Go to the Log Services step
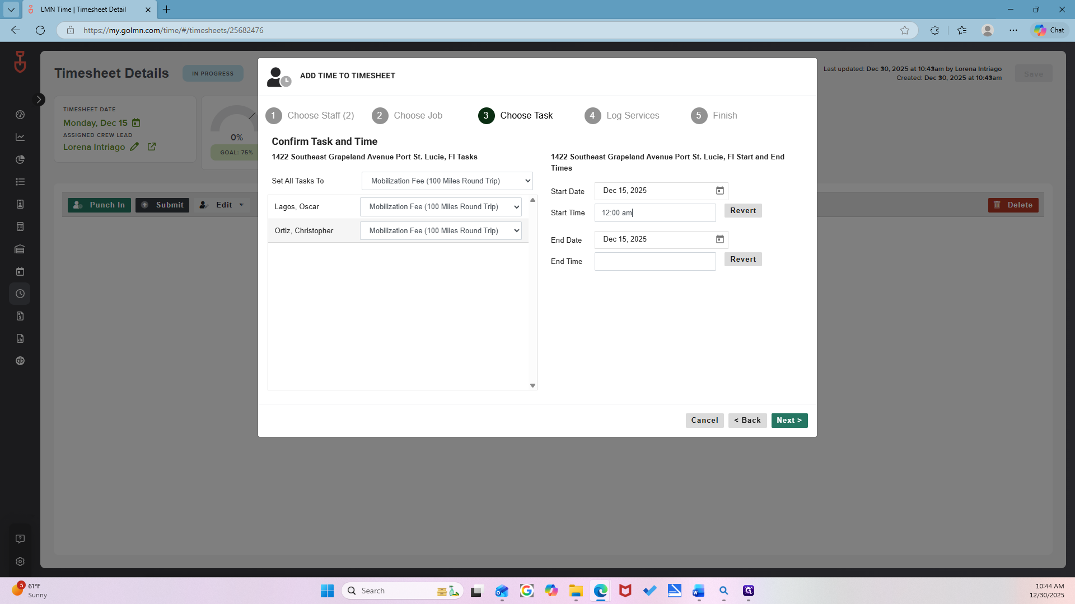The width and height of the screenshot is (1075, 604). click(622, 116)
